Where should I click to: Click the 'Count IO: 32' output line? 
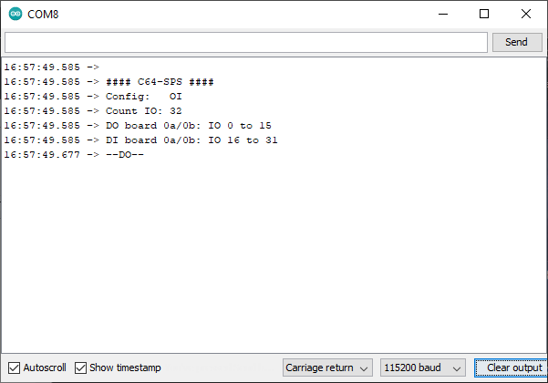[x=93, y=111]
